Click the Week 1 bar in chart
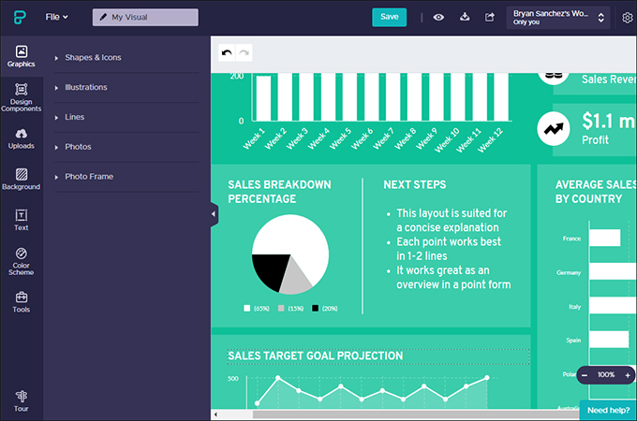 (x=263, y=98)
